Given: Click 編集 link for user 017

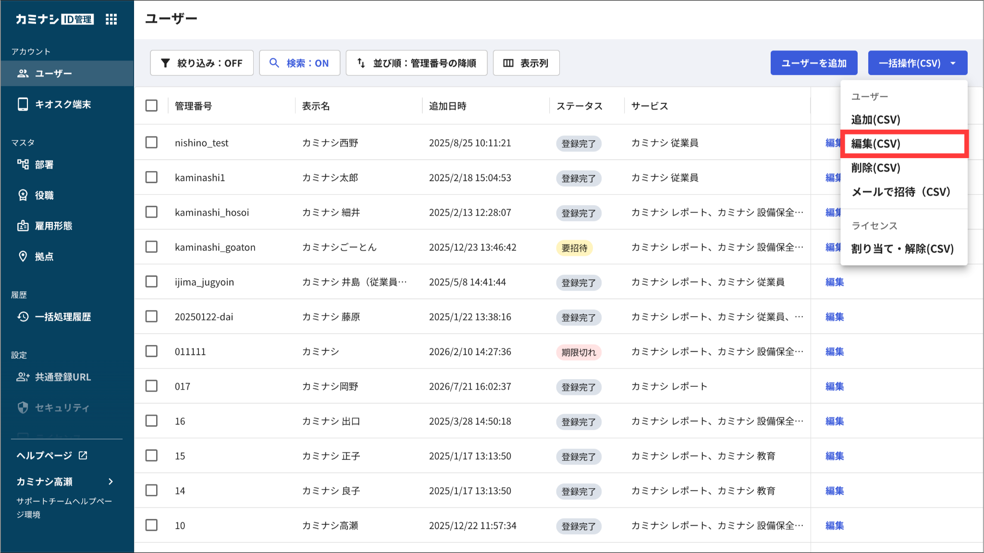Looking at the screenshot, I should [x=835, y=386].
